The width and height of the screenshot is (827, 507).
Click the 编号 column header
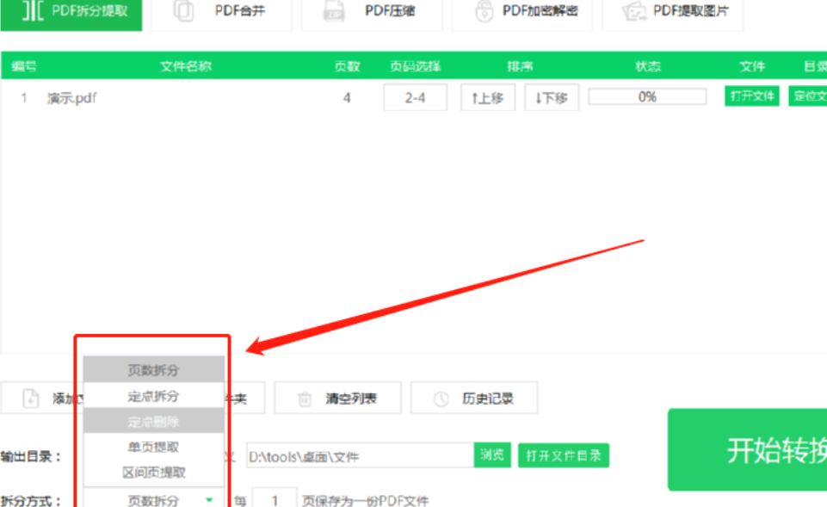24,66
